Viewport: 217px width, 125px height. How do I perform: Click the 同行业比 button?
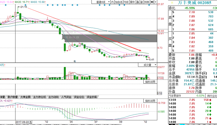(x=211, y=96)
